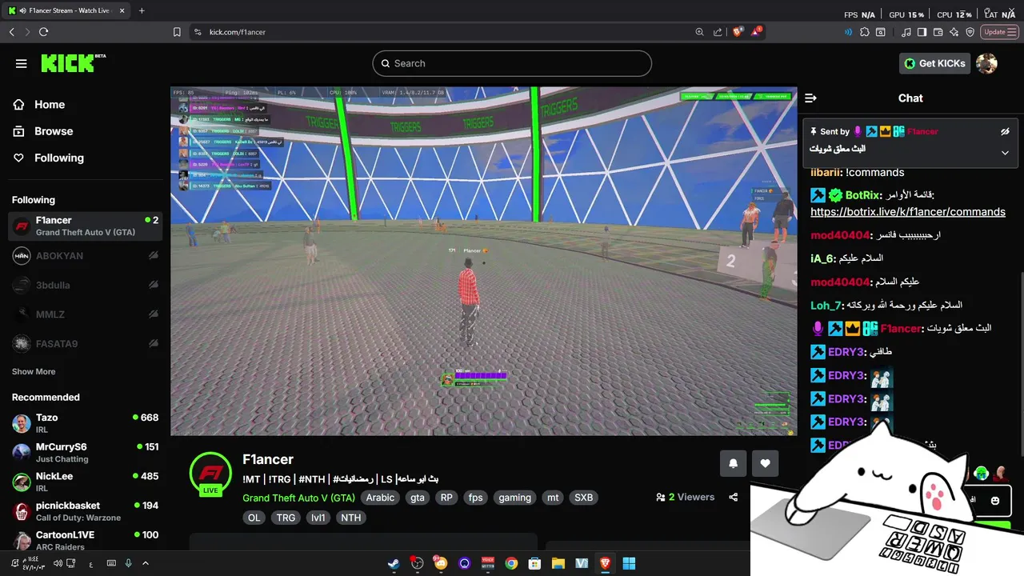The width and height of the screenshot is (1024, 576).
Task: Open Brave Wallet icon
Action: (x=938, y=32)
